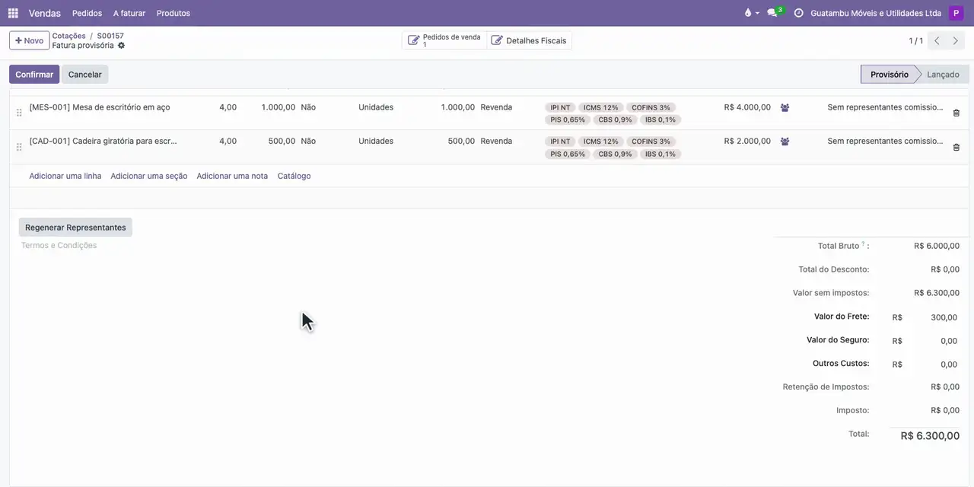974x487 pixels.
Task: Open the Vendas app menu
Action: click(45, 13)
